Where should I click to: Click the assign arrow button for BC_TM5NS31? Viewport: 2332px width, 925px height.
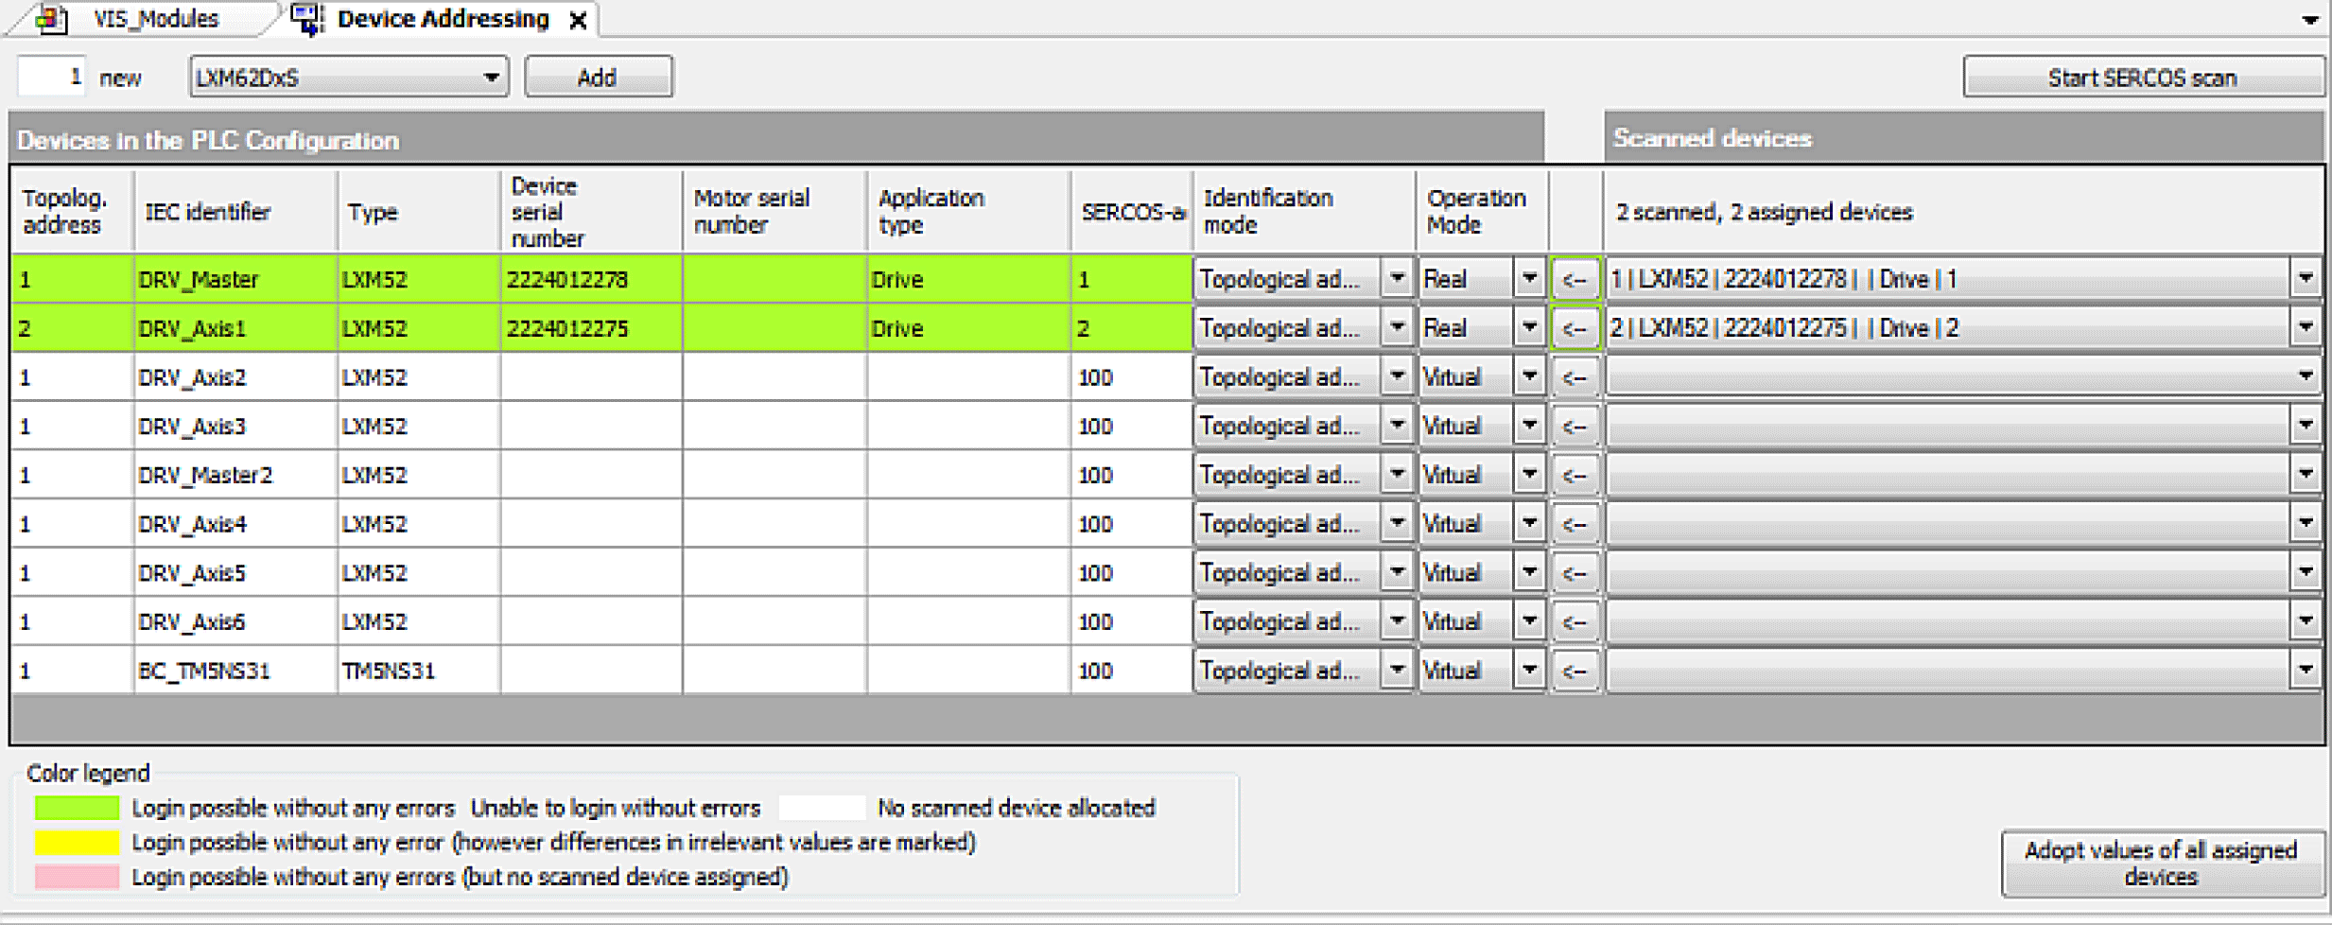[x=1575, y=672]
